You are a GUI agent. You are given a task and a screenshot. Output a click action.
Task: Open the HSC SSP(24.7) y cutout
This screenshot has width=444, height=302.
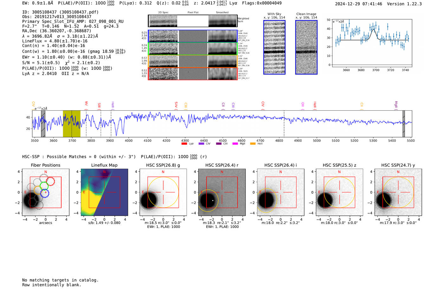398,192
